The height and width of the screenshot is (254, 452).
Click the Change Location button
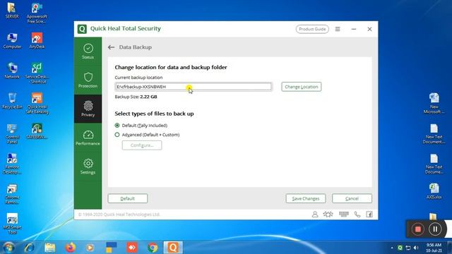tap(302, 87)
